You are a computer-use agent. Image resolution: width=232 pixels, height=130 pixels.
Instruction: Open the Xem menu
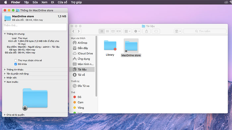(x=44, y=2)
